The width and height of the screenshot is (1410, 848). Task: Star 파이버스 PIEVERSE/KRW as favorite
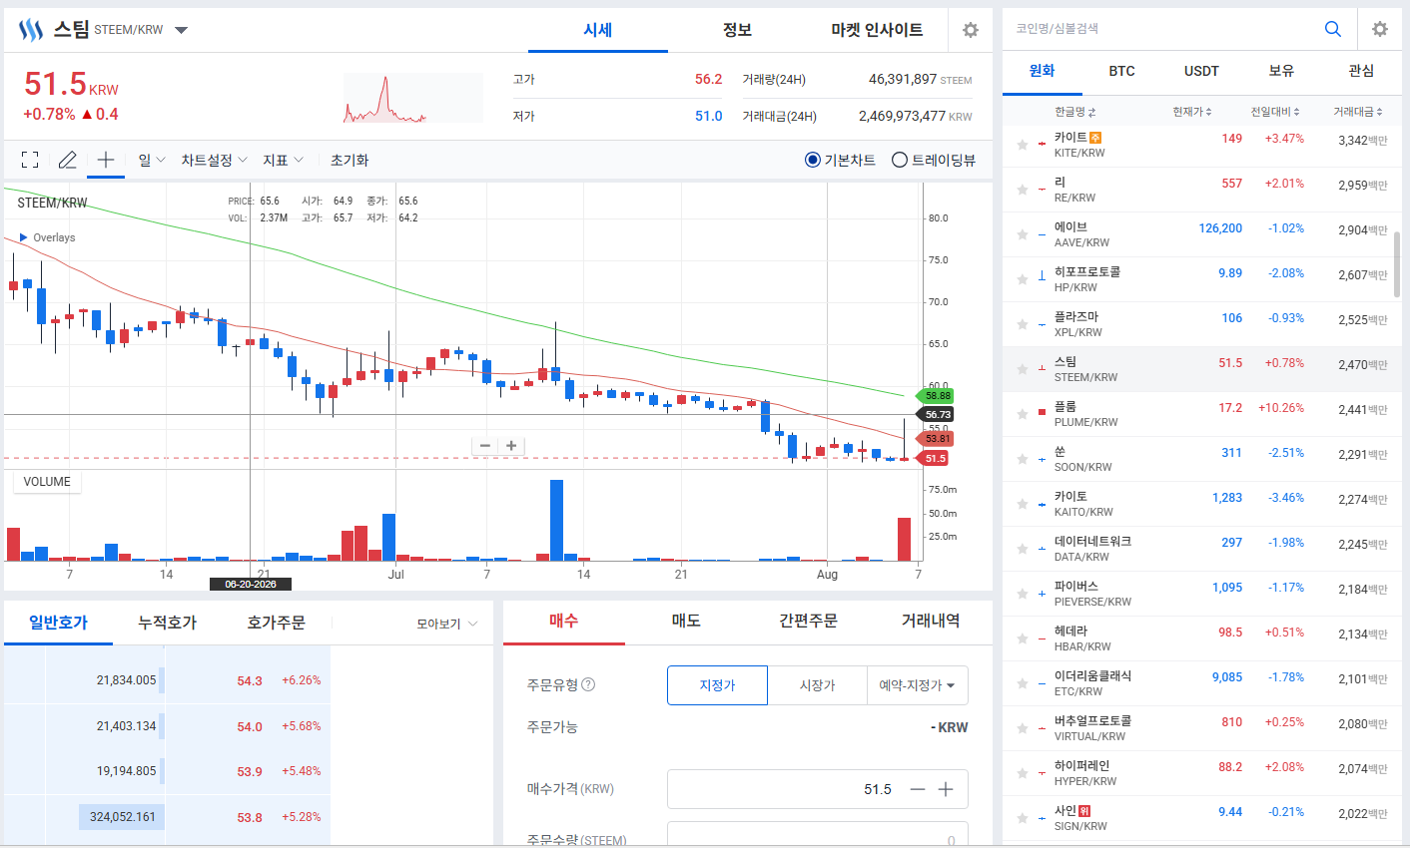click(1023, 594)
